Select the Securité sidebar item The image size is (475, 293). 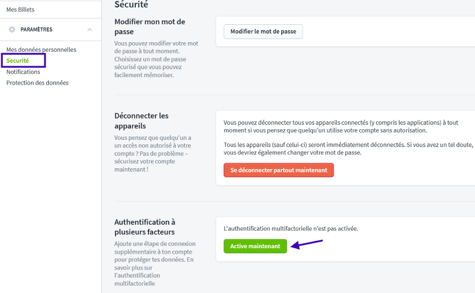pyautogui.click(x=18, y=61)
